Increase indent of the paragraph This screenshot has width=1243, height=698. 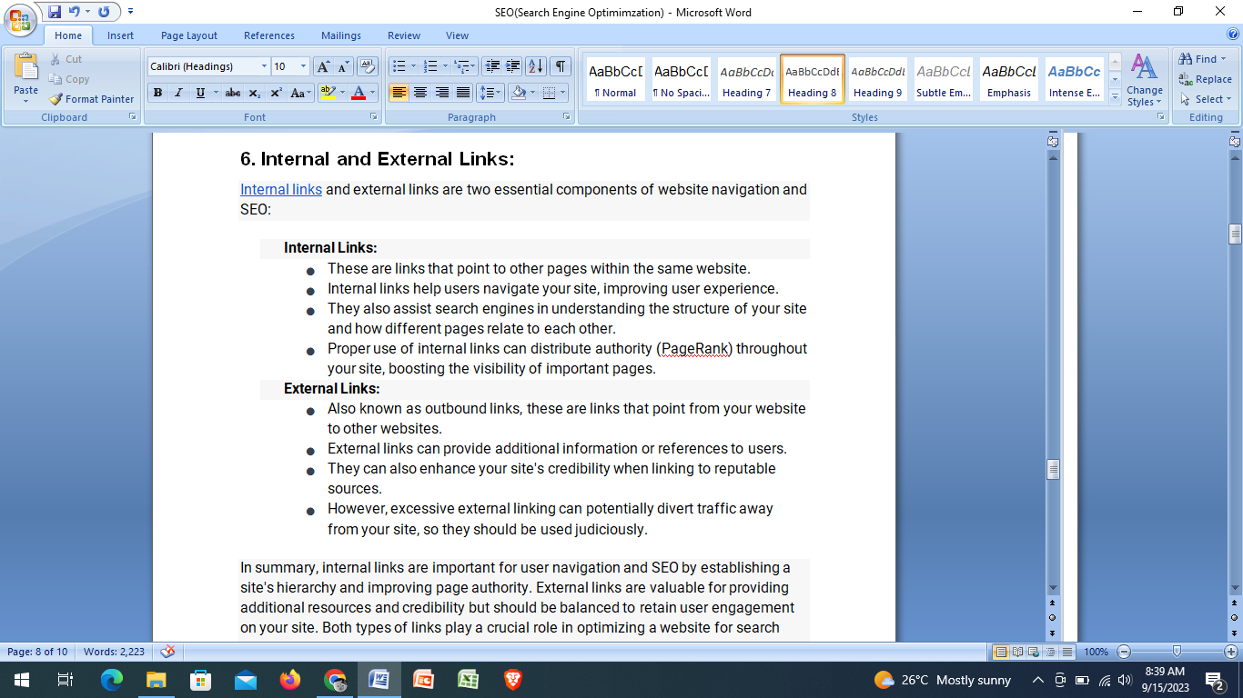[x=512, y=66]
